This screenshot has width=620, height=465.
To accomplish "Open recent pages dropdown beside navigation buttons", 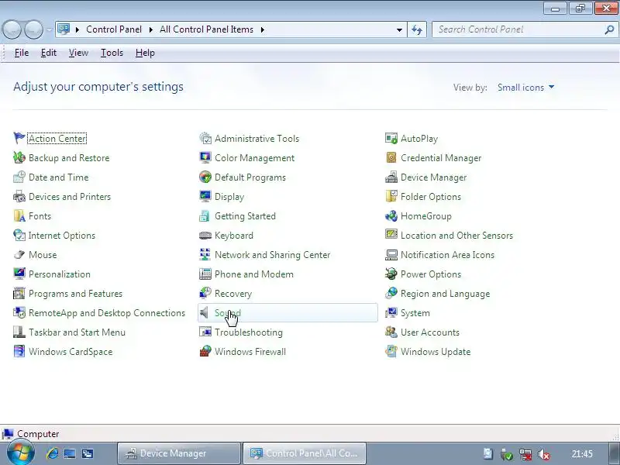I will pyautogui.click(x=49, y=29).
